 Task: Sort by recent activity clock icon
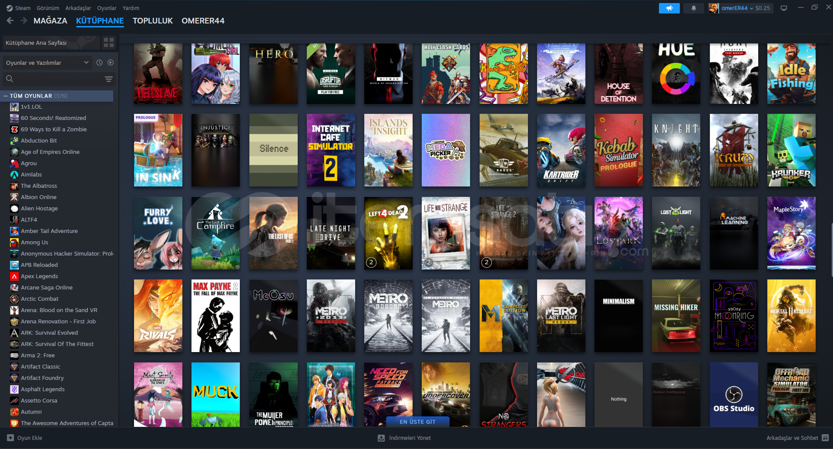[99, 63]
